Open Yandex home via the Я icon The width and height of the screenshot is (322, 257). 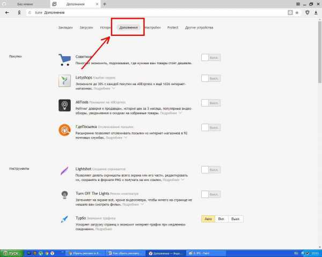pyautogui.click(x=19, y=13)
